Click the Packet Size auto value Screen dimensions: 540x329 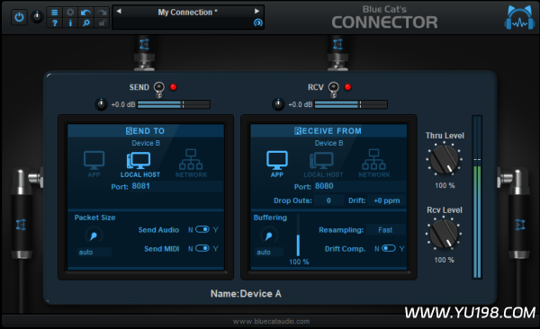pyautogui.click(x=94, y=252)
